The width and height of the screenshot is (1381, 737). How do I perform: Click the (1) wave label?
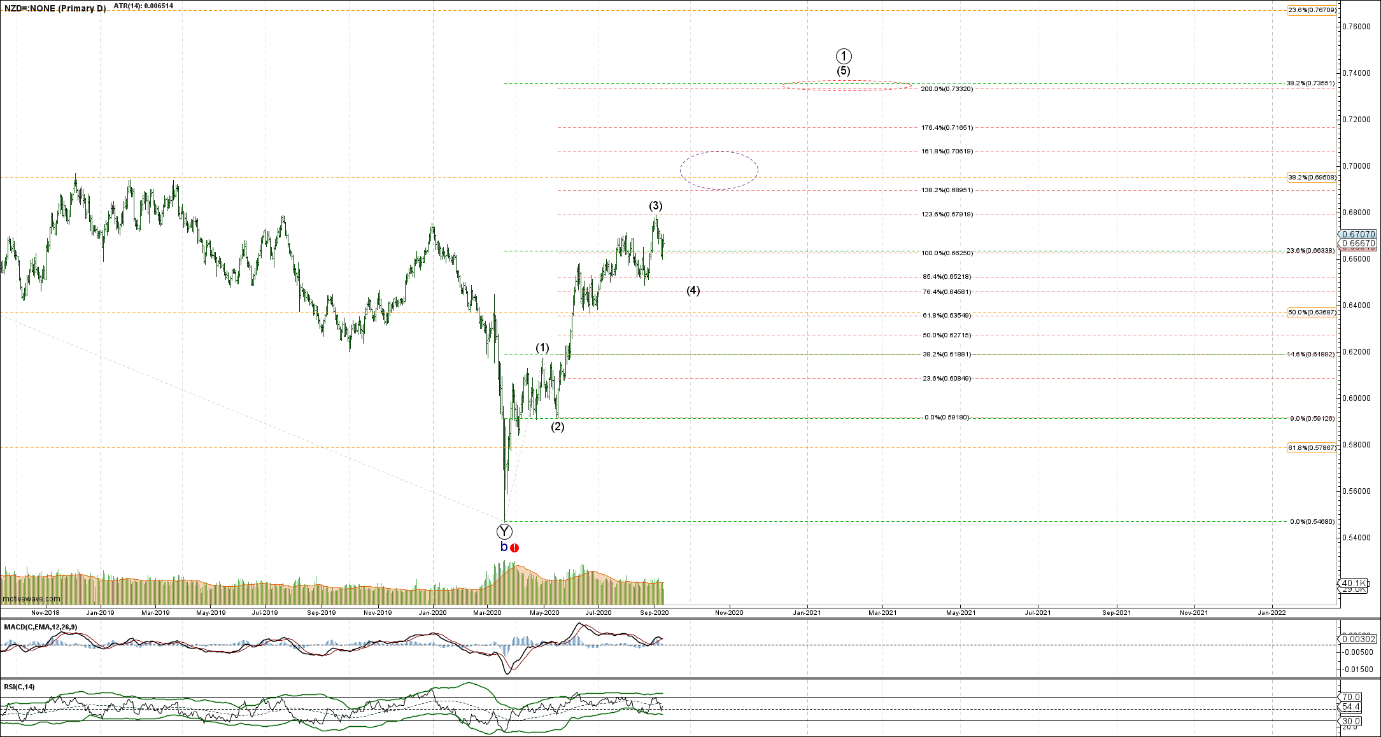542,348
